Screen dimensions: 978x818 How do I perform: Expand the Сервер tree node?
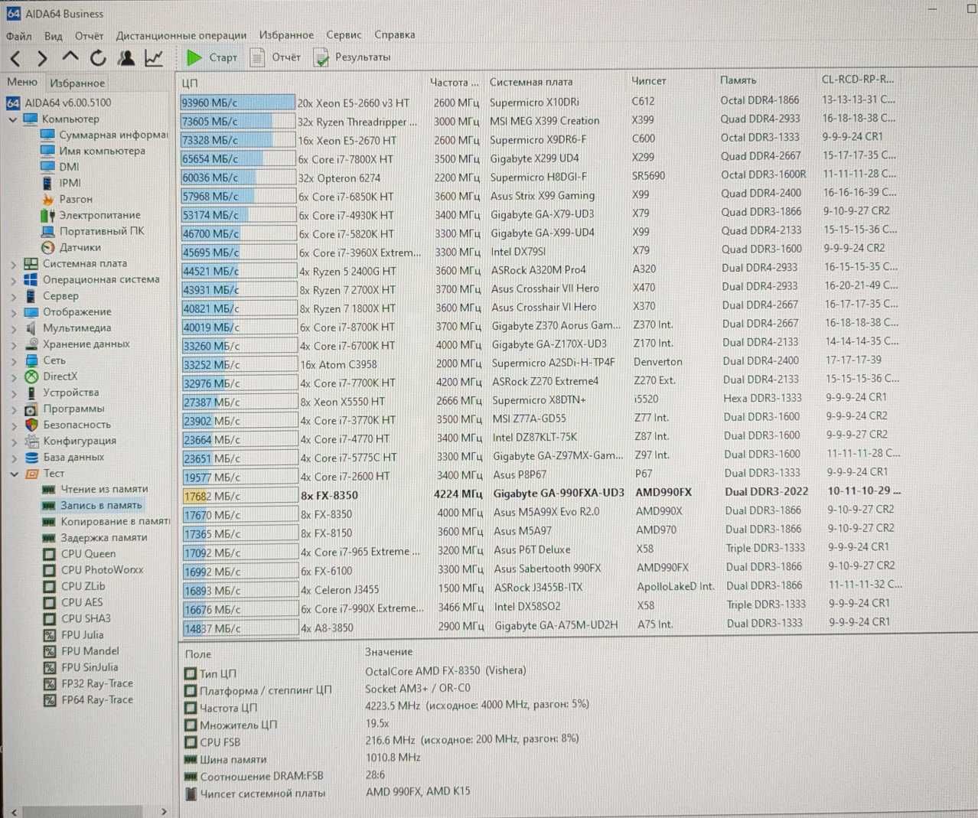coord(13,296)
